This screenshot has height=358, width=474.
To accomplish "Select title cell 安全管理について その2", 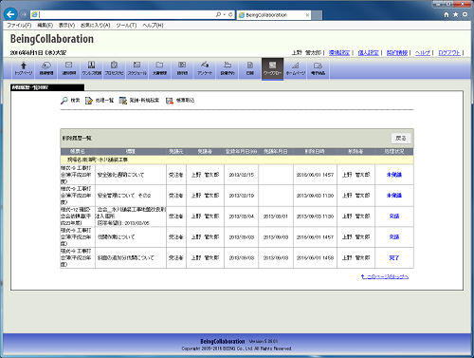I will tap(131, 196).
